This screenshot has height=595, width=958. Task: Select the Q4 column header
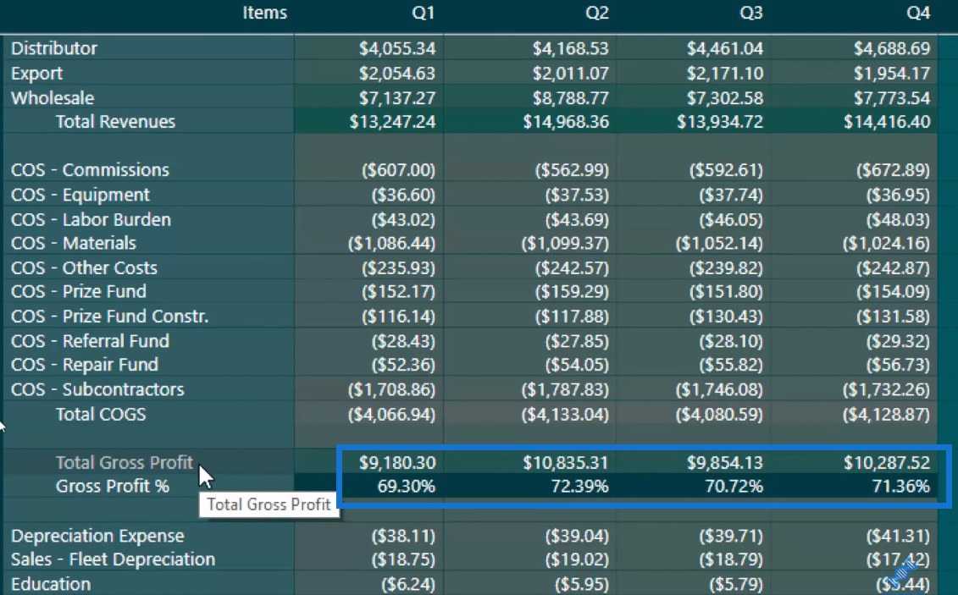pyautogui.click(x=918, y=13)
